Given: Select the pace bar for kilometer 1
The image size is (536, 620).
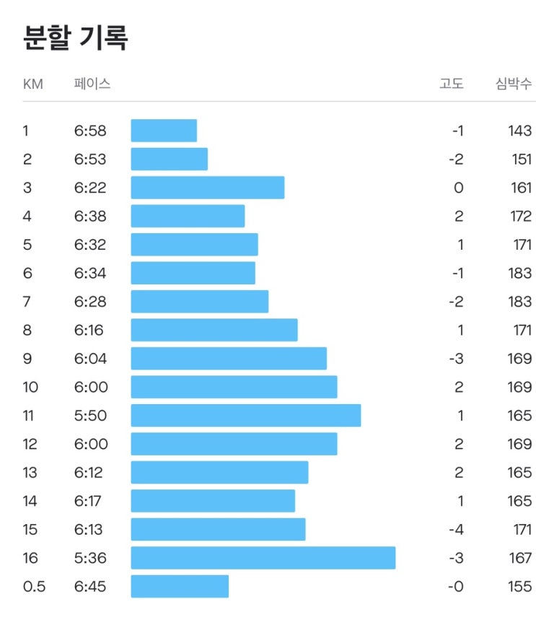Looking at the screenshot, I should [x=164, y=131].
